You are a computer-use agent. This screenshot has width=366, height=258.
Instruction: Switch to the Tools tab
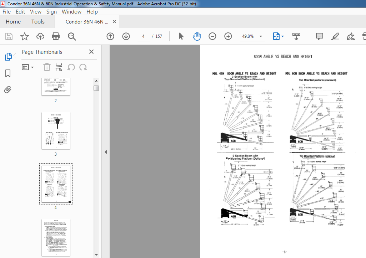coord(38,22)
